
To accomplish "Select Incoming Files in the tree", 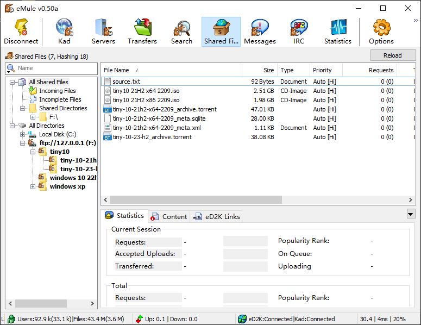I will point(57,91).
